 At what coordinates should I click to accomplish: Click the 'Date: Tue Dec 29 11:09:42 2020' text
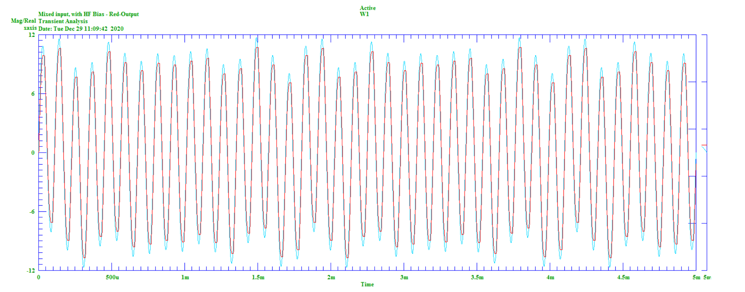pyautogui.click(x=81, y=28)
